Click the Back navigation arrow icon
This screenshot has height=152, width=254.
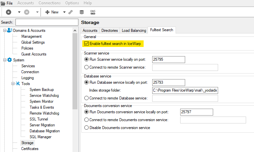coord(9,12)
